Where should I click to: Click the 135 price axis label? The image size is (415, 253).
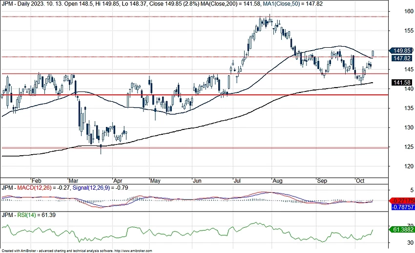click(x=409, y=108)
